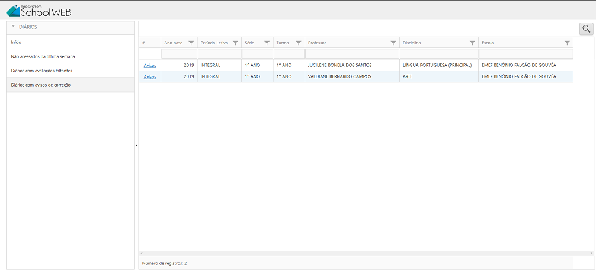Open the Turma column filter icon
The height and width of the screenshot is (271, 596).
(x=298, y=43)
